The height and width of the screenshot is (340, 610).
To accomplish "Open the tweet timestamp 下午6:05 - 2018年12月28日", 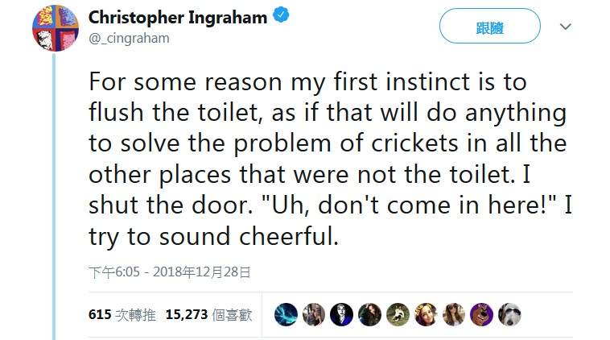I will pyautogui.click(x=170, y=273).
